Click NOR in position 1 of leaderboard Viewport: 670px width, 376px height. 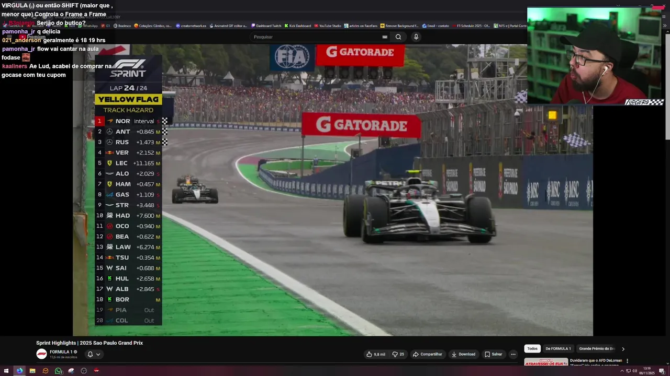click(128, 121)
